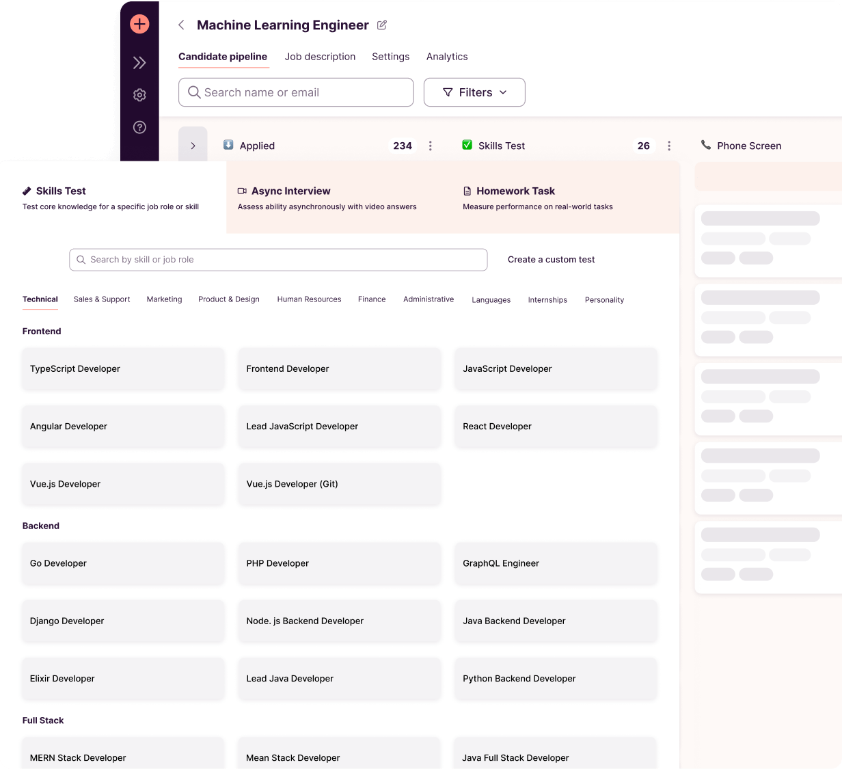This screenshot has height=769, width=842.
Task: Open Applied column three-dot menu
Action: tap(430, 146)
